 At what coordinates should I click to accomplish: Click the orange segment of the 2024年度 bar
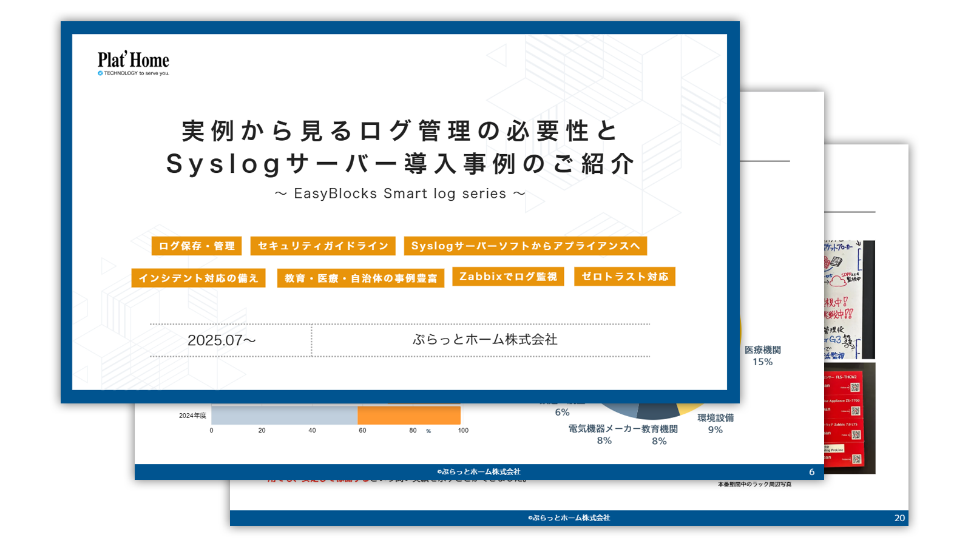pos(409,415)
